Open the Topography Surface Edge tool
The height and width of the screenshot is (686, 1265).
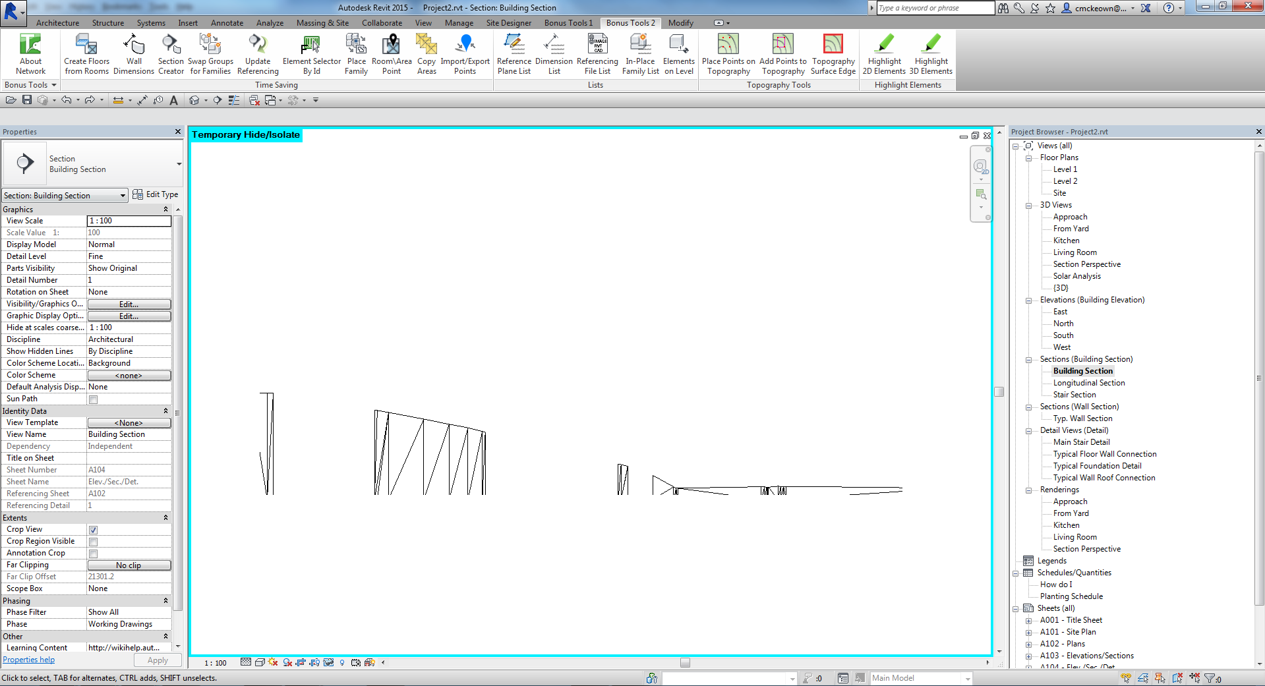tap(833, 54)
